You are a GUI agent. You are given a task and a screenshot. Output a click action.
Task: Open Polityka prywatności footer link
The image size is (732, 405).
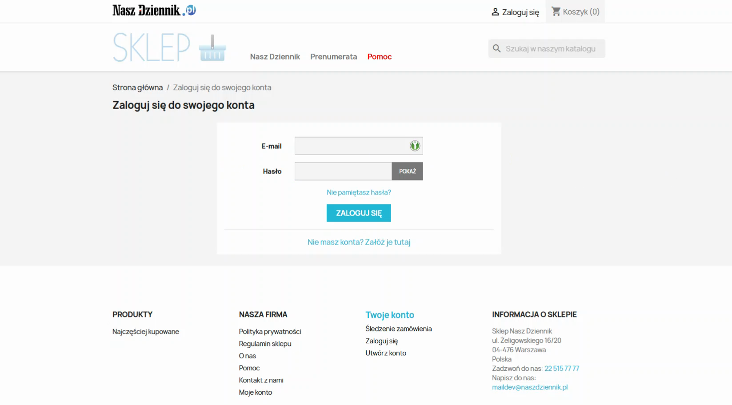click(x=270, y=331)
